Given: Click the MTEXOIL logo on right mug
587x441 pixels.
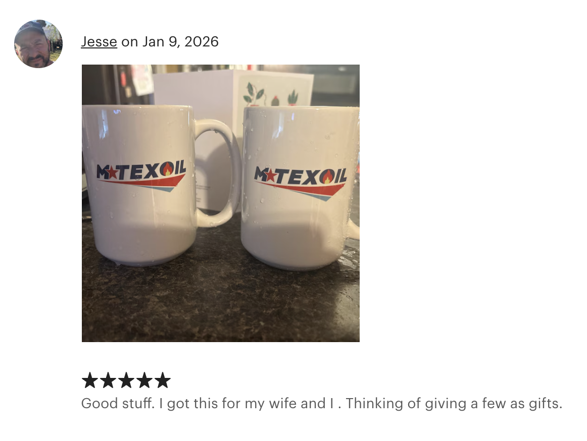Looking at the screenshot, I should (301, 183).
